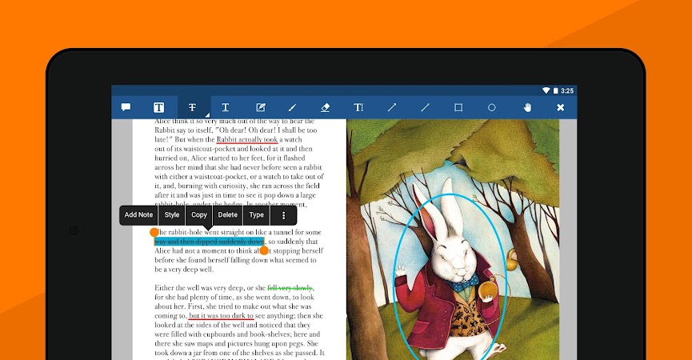Select the underline text tool
Viewport: 692px width, 360px height.
tap(225, 108)
